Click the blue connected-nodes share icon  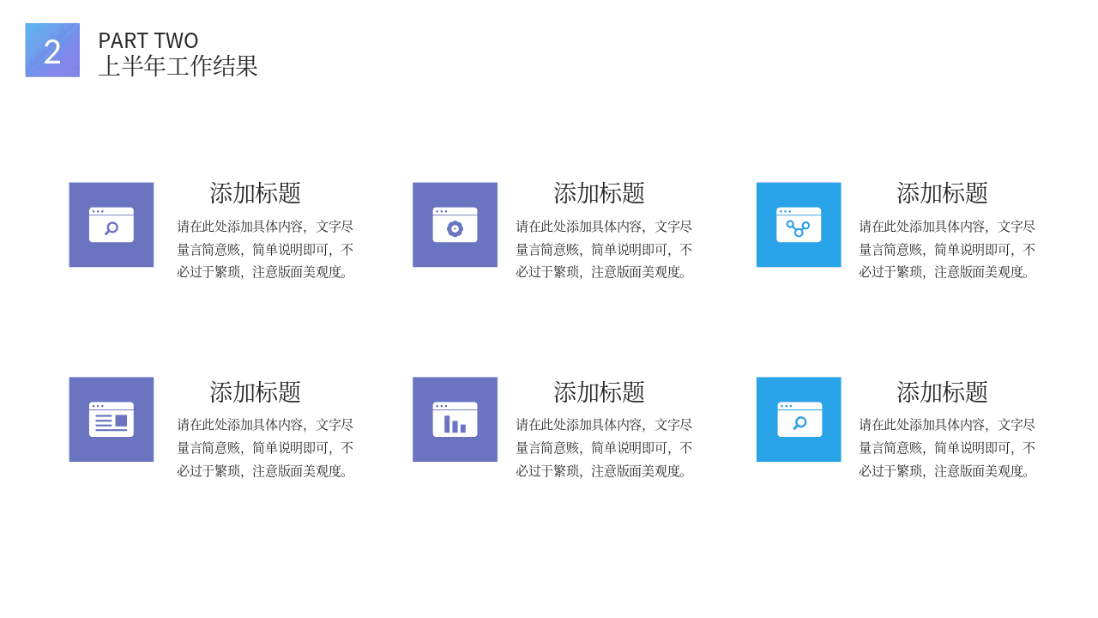pos(799,225)
